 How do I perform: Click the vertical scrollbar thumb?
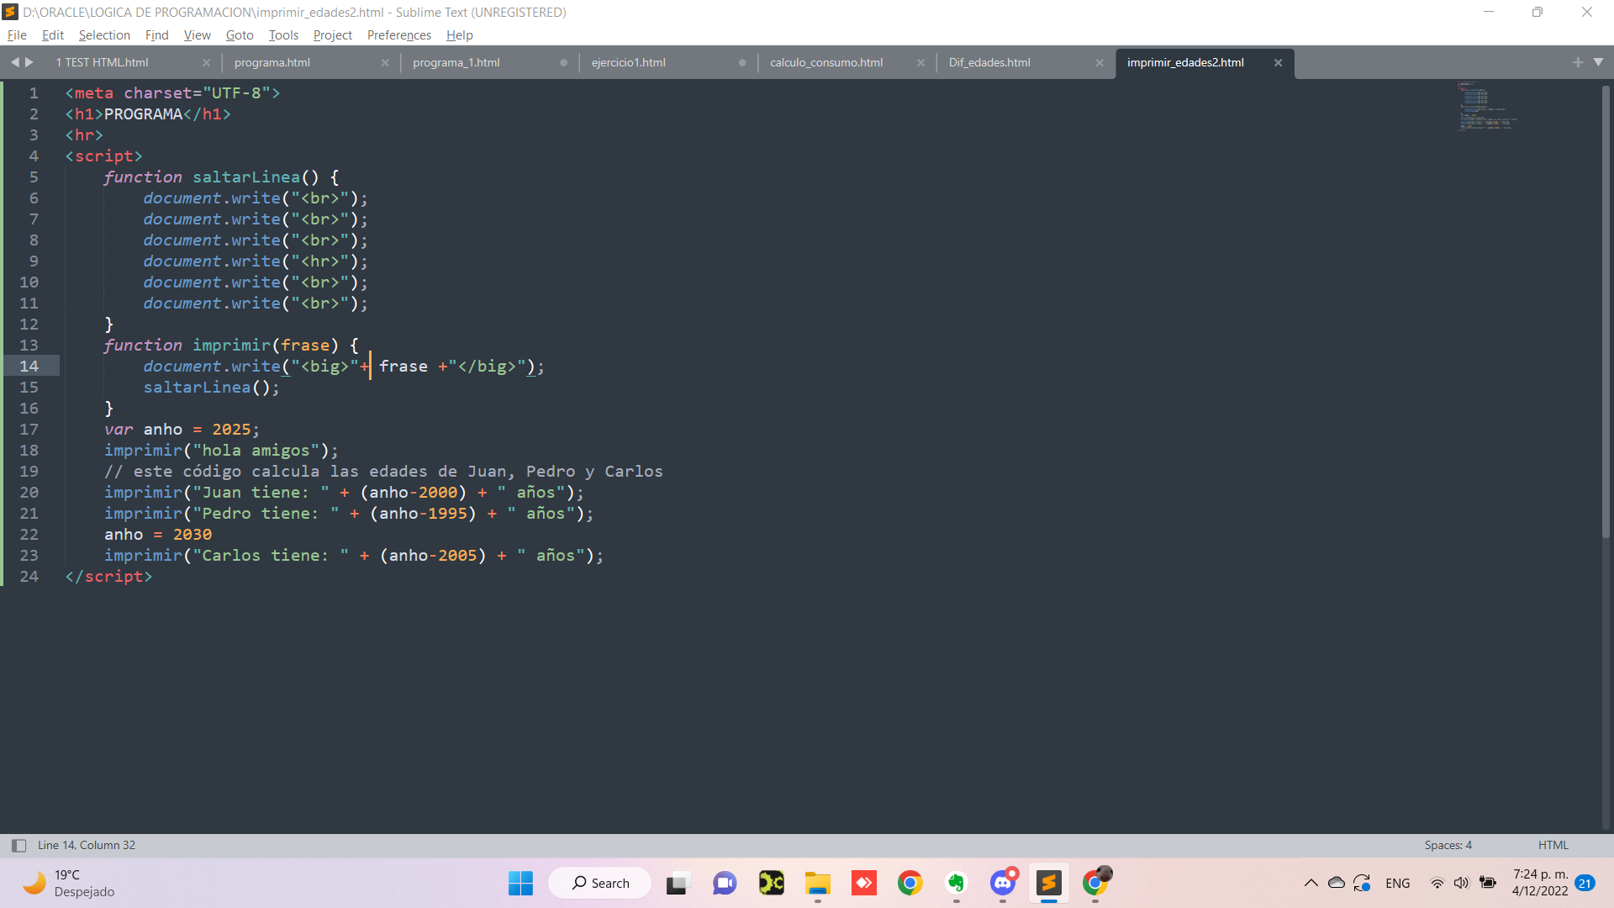[1606, 311]
